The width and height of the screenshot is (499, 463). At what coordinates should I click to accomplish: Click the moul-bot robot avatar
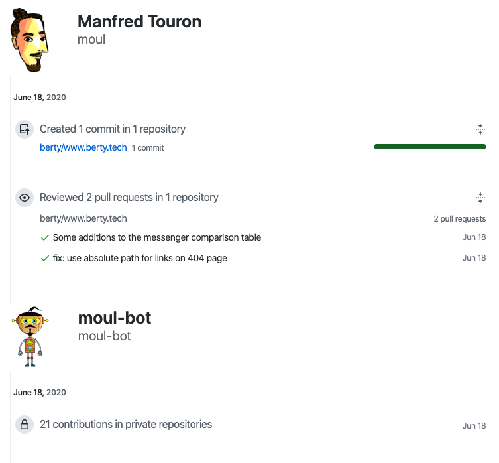click(27, 336)
